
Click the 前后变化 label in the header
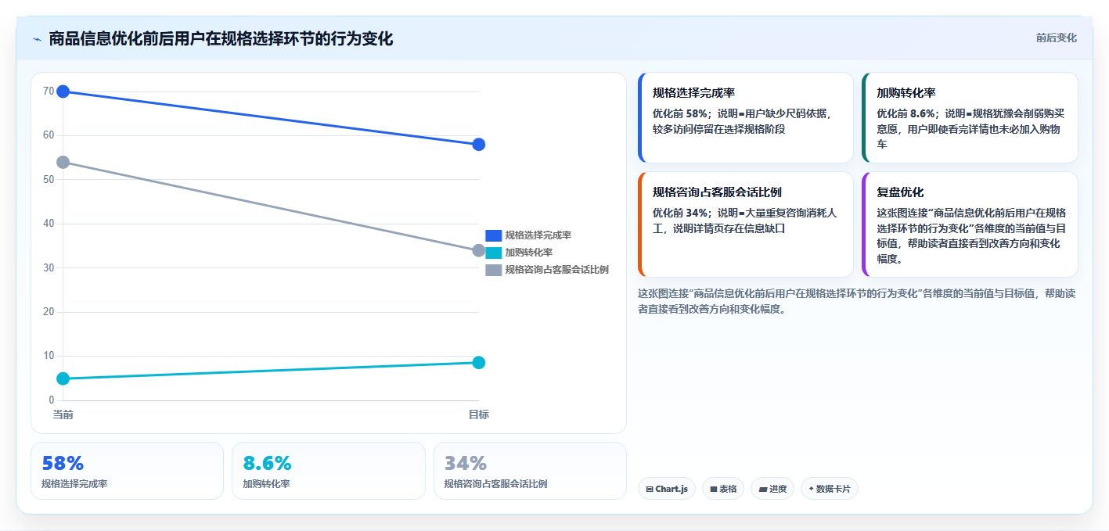[1056, 38]
